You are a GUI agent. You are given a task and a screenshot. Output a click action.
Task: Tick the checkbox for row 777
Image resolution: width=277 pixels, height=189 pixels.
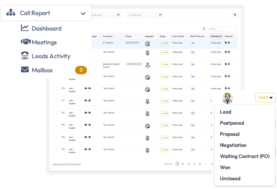57,101
